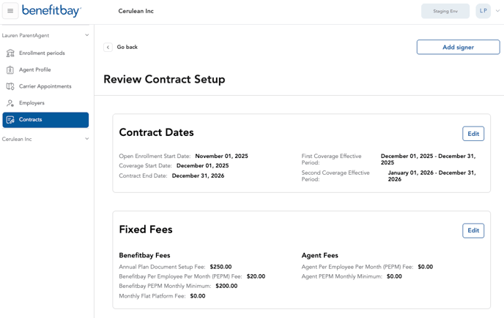The width and height of the screenshot is (504, 318).
Task: Click the Staging Env badge
Action: (445, 11)
